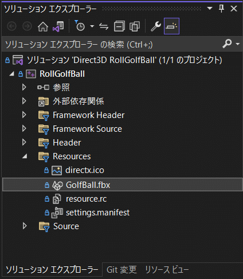Switch between solution and folder views
The width and height of the screenshot is (243, 279).
pos(58,26)
